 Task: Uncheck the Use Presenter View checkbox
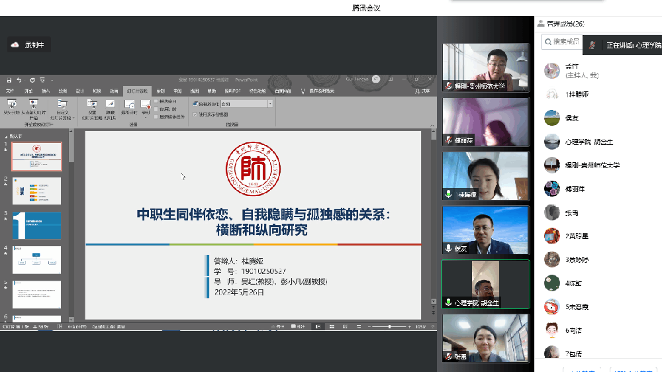[x=195, y=113]
